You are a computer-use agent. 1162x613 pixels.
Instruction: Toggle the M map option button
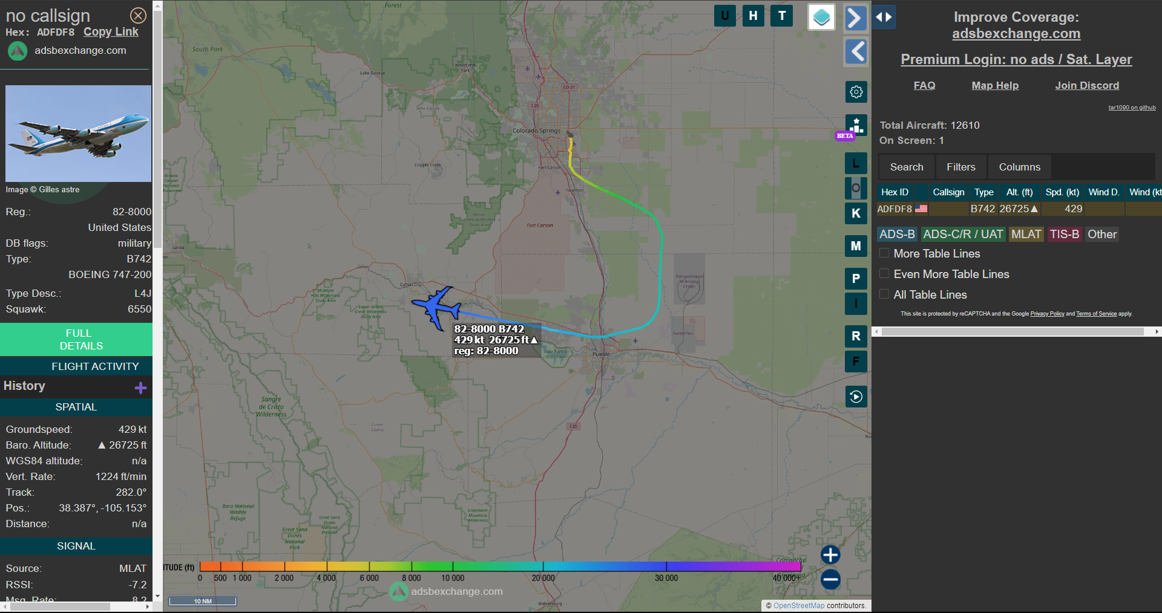[856, 246]
